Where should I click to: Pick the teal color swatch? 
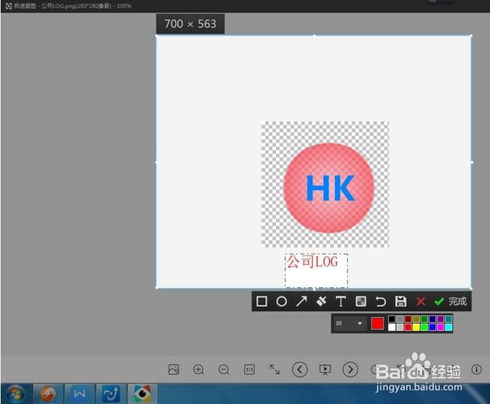pyautogui.click(x=448, y=319)
